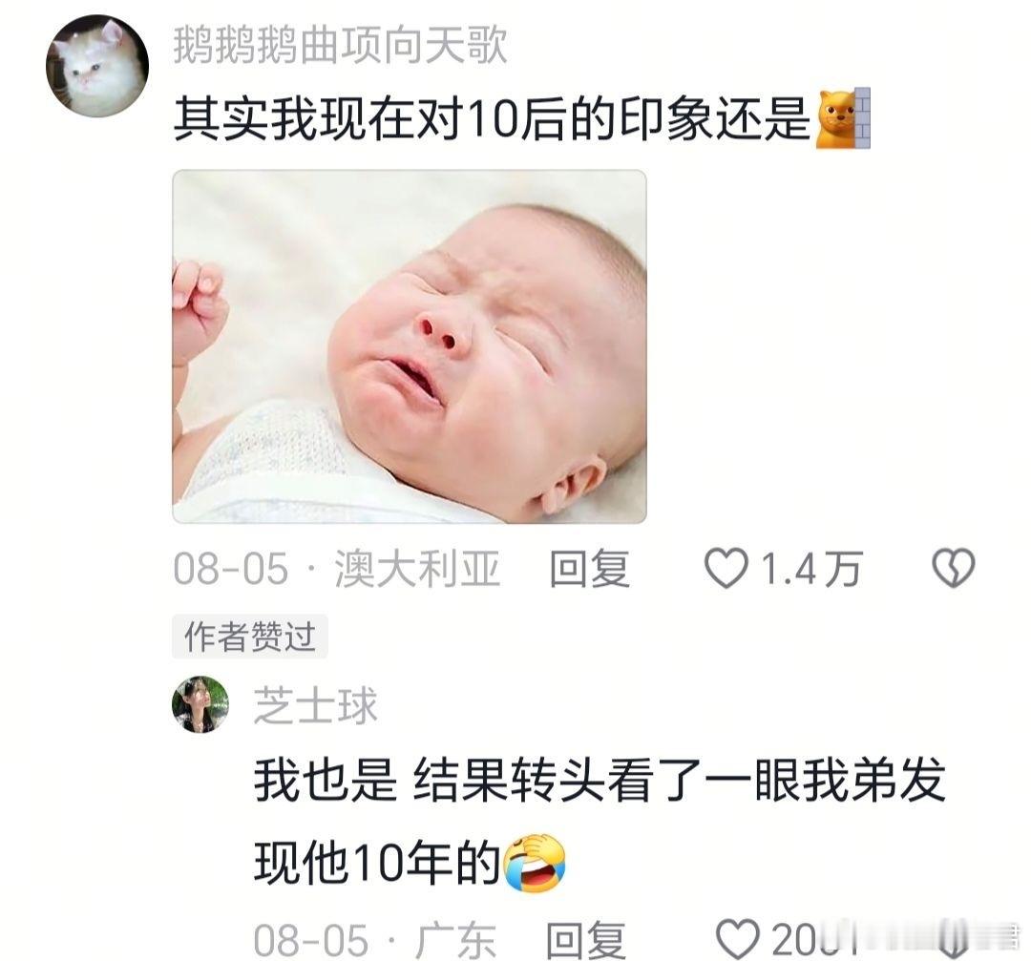The width and height of the screenshot is (1031, 961).
Task: View the crying baby image attachment
Action: coord(409,346)
